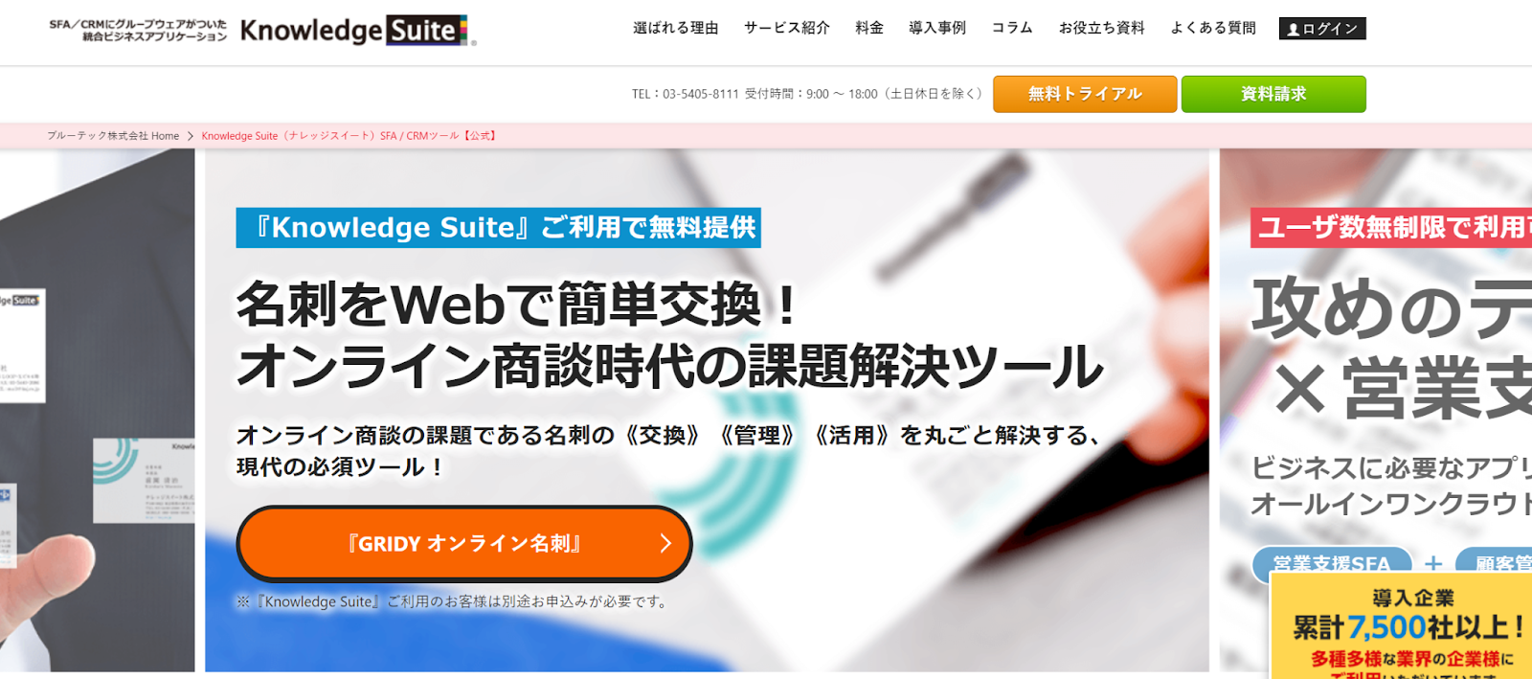Open the 選ばれる理由 menu item
1532x679 pixels.
(x=675, y=28)
